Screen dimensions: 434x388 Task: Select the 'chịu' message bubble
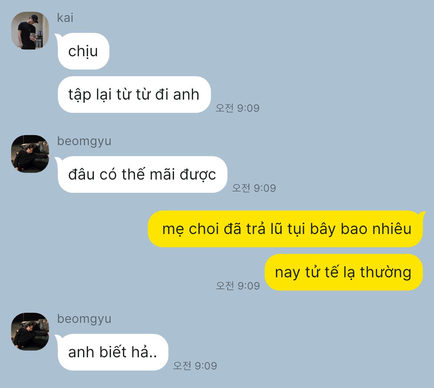tap(83, 51)
